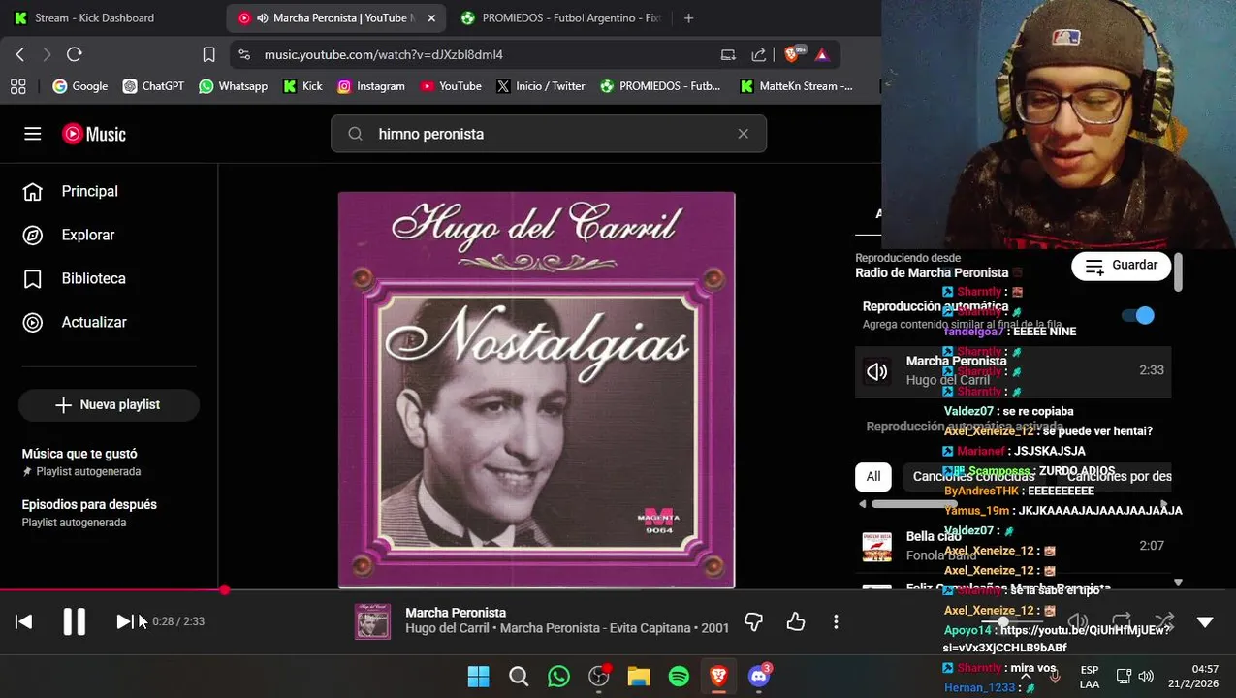Go back using the browser back arrow
The image size is (1236, 698).
(x=20, y=54)
